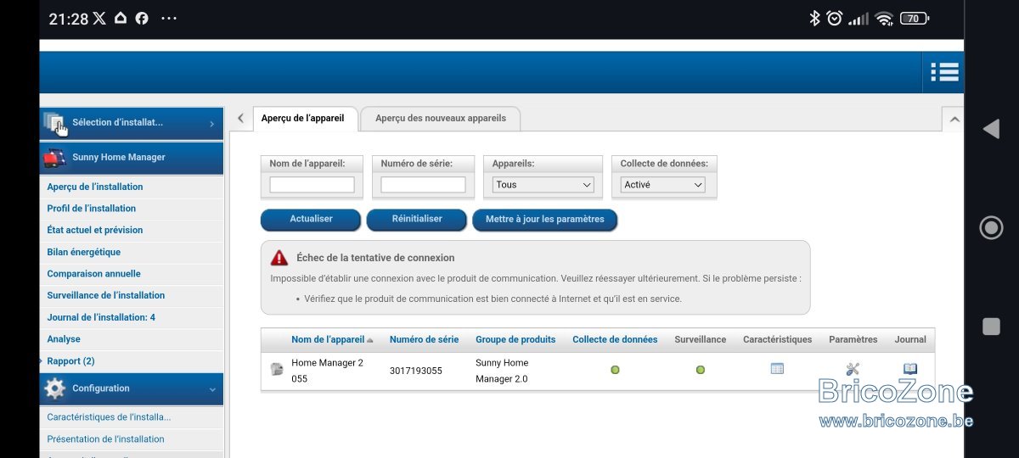Click Sunny Home Manager 2.0 product group cell
This screenshot has width=1019, height=458.
tap(502, 371)
